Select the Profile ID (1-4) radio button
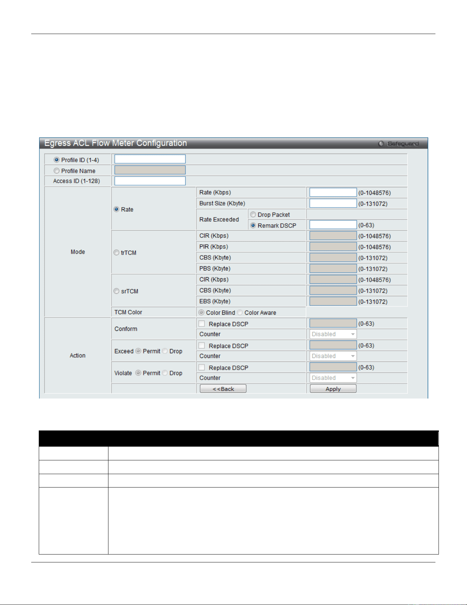The width and height of the screenshot is (467, 605). point(57,160)
